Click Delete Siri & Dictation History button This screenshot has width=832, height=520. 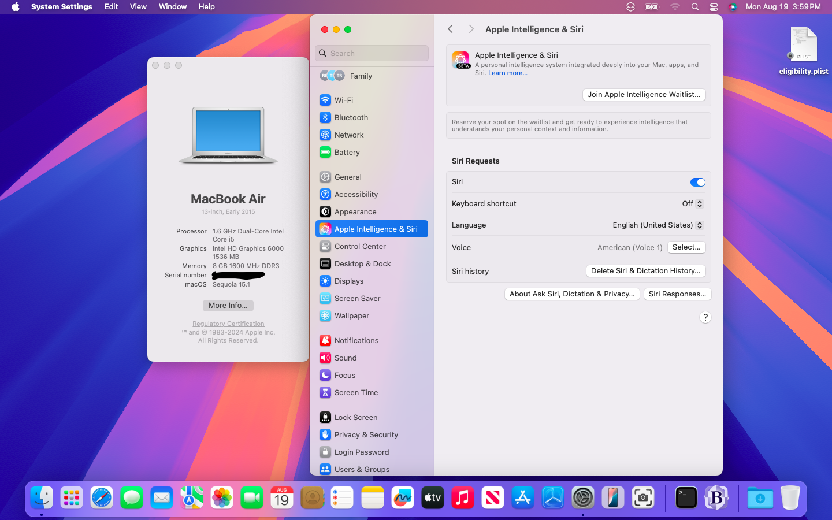click(x=645, y=271)
